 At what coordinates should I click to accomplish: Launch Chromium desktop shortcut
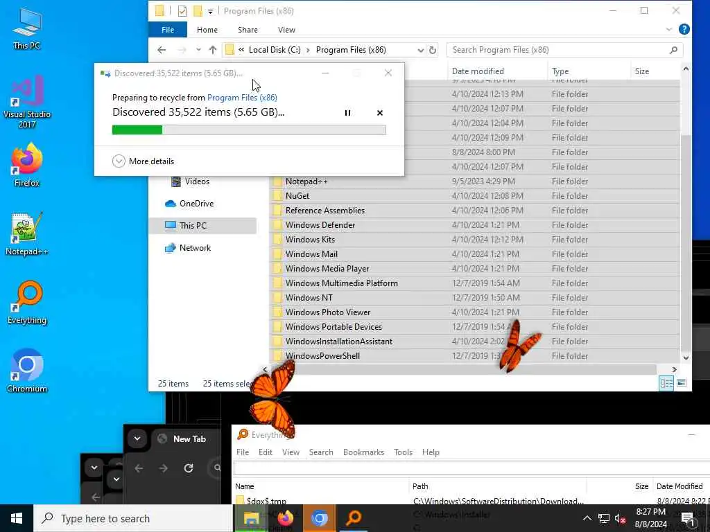pos(27,371)
